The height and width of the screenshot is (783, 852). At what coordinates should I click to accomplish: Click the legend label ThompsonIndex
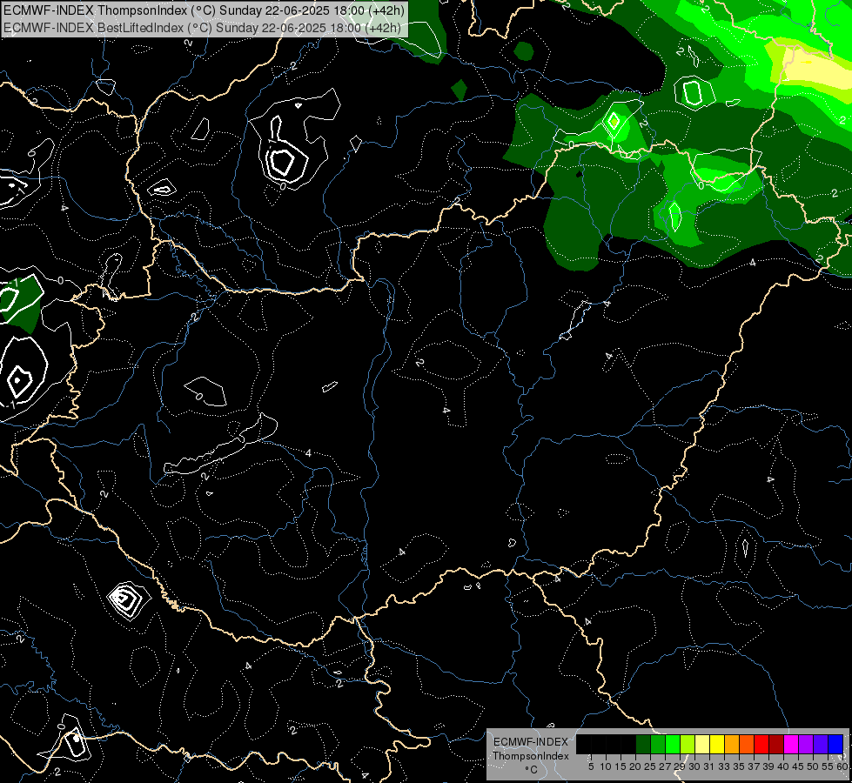pyautogui.click(x=531, y=756)
